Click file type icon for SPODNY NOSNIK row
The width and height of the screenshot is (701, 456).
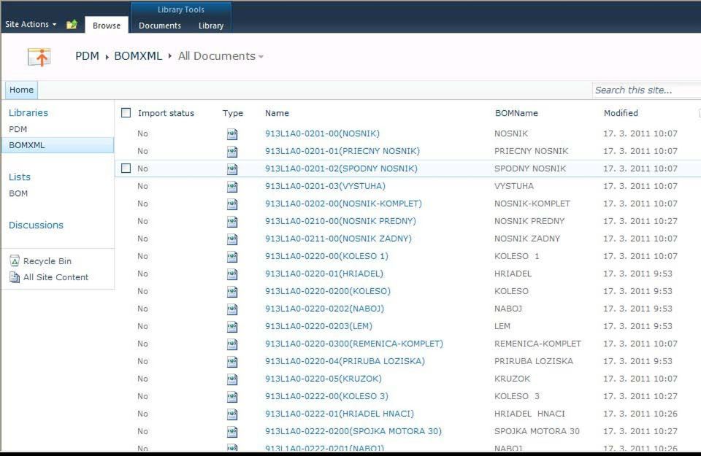pyautogui.click(x=232, y=169)
